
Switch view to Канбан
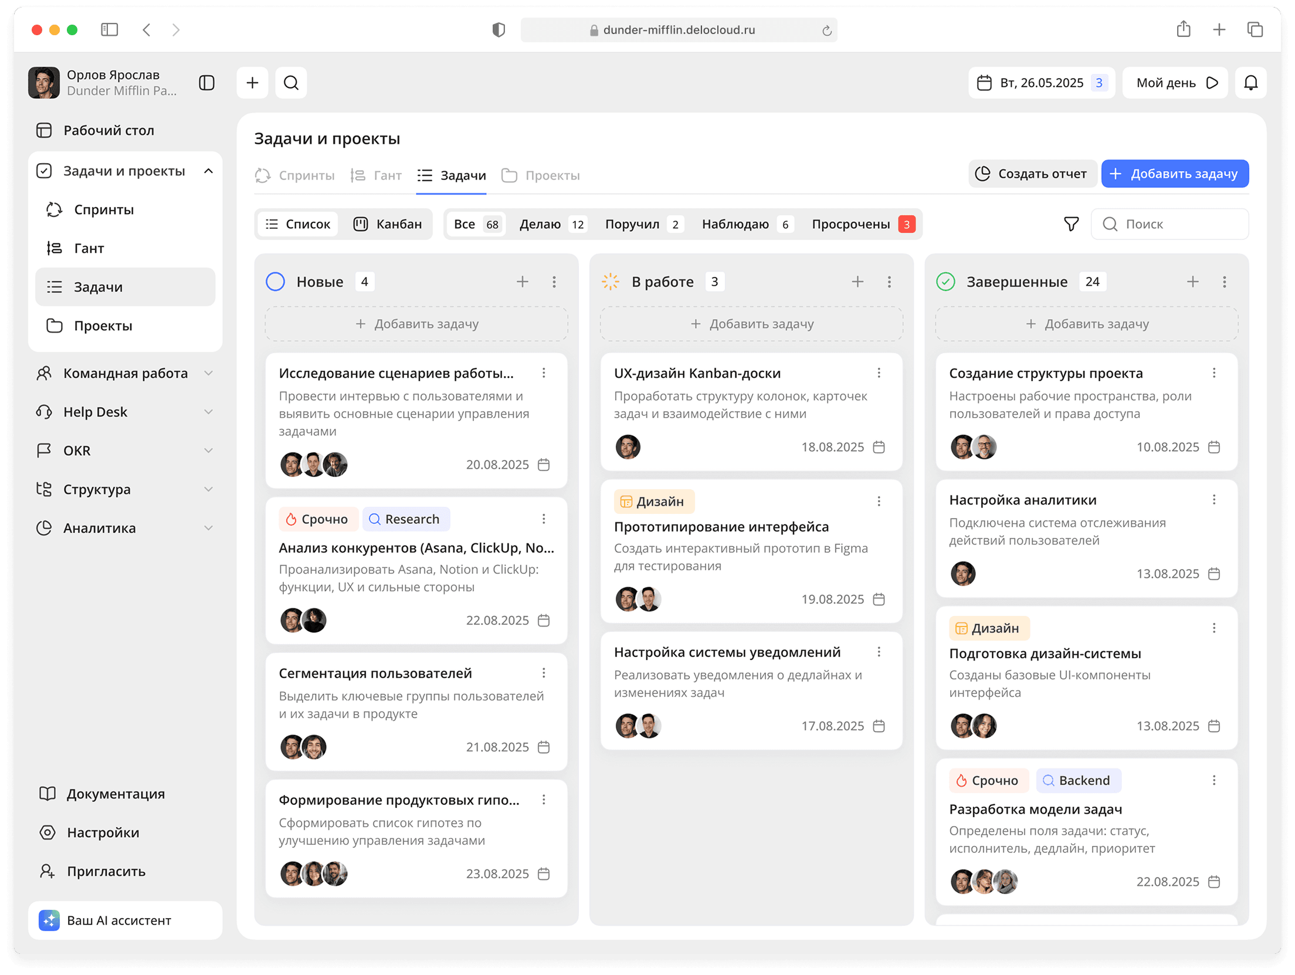(388, 224)
